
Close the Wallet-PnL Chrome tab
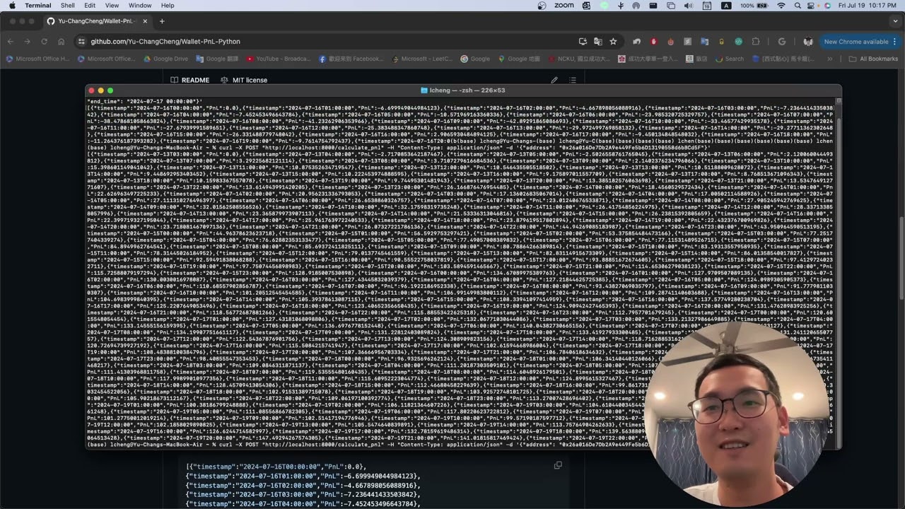pyautogui.click(x=144, y=21)
